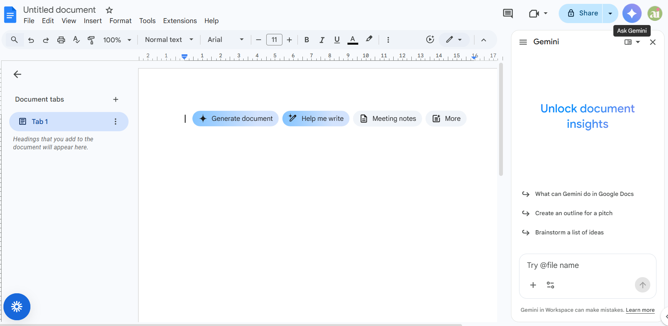The image size is (668, 326).
Task: Open the Arial font dropdown
Action: [225, 40]
